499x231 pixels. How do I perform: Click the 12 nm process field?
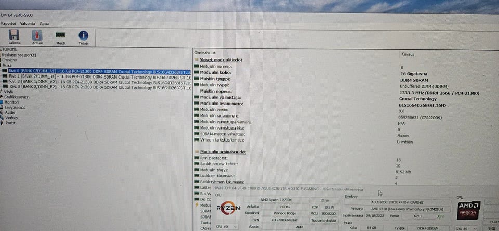pos(325,200)
